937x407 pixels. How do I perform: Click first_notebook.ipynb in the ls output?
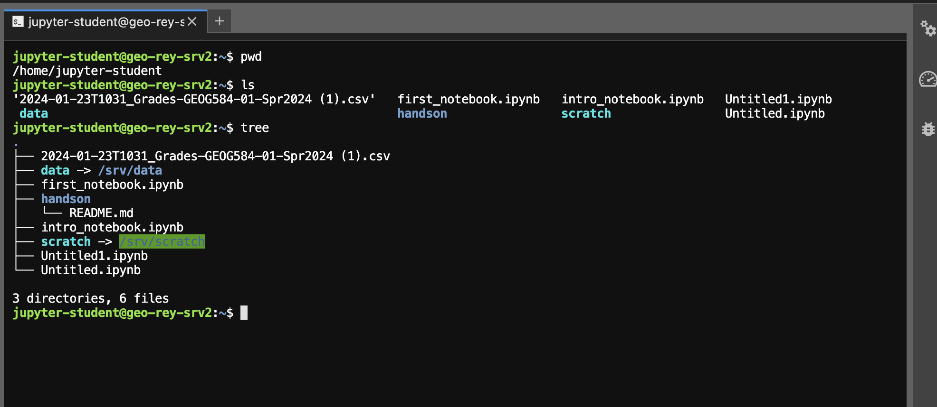(468, 99)
